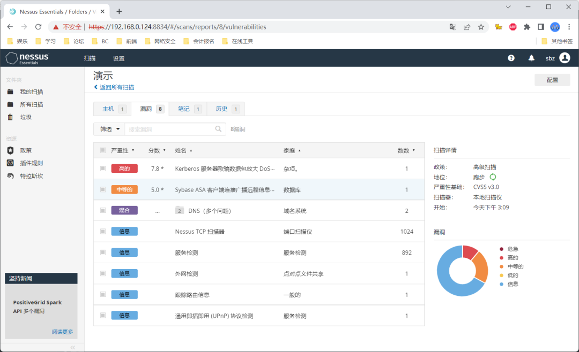Open the Chrome three-dot menu
This screenshot has height=352, width=579.
click(x=569, y=27)
